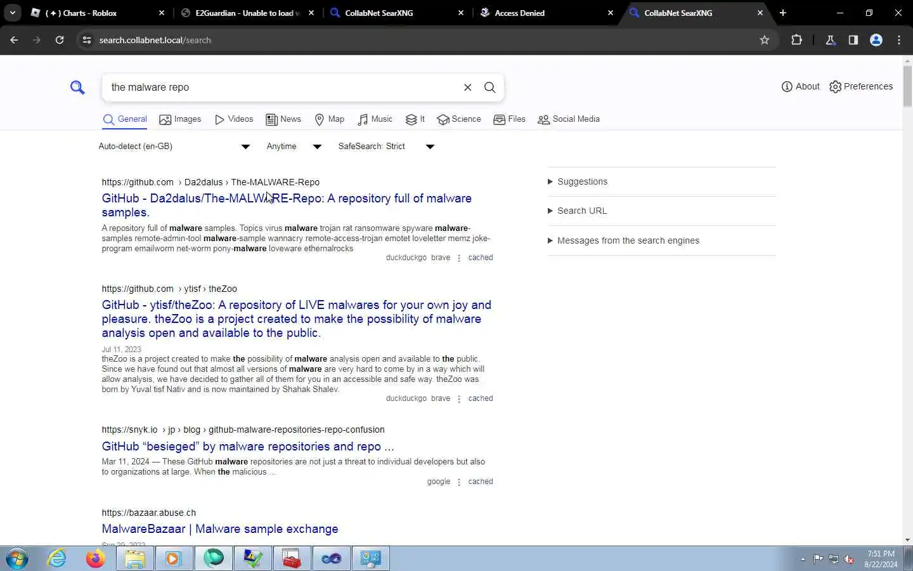
Task: Open more options dots for snyk.io result
Action: pyautogui.click(x=459, y=482)
